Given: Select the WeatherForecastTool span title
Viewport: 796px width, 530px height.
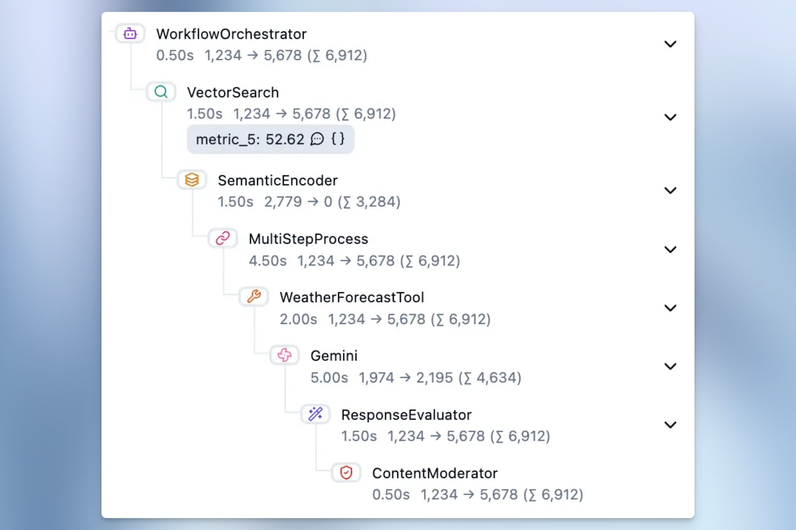Looking at the screenshot, I should (x=352, y=297).
